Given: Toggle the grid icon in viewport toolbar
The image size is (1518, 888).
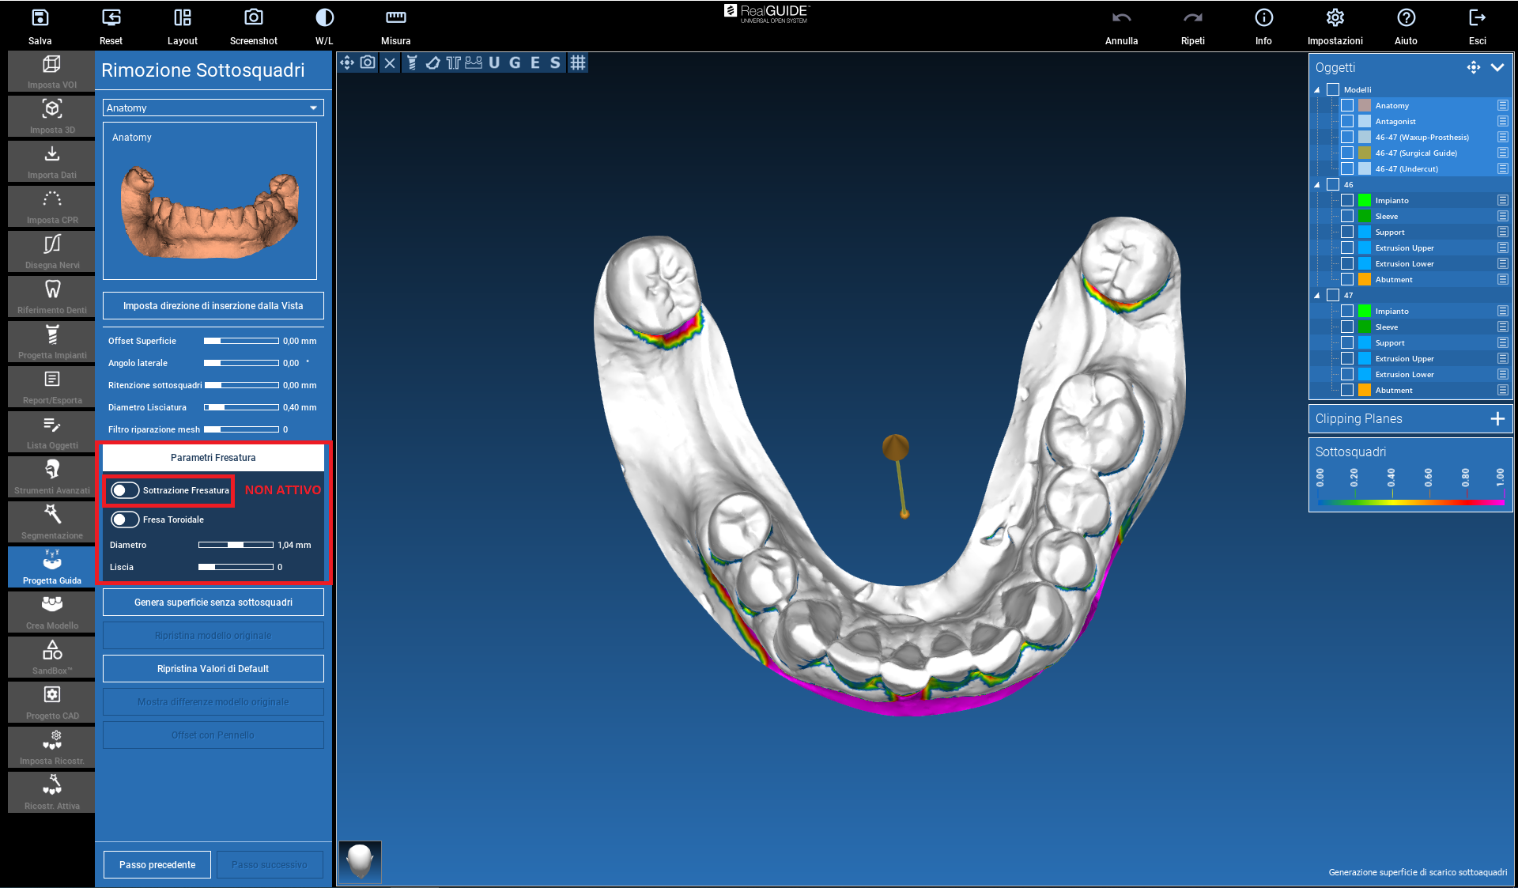Looking at the screenshot, I should (x=578, y=62).
